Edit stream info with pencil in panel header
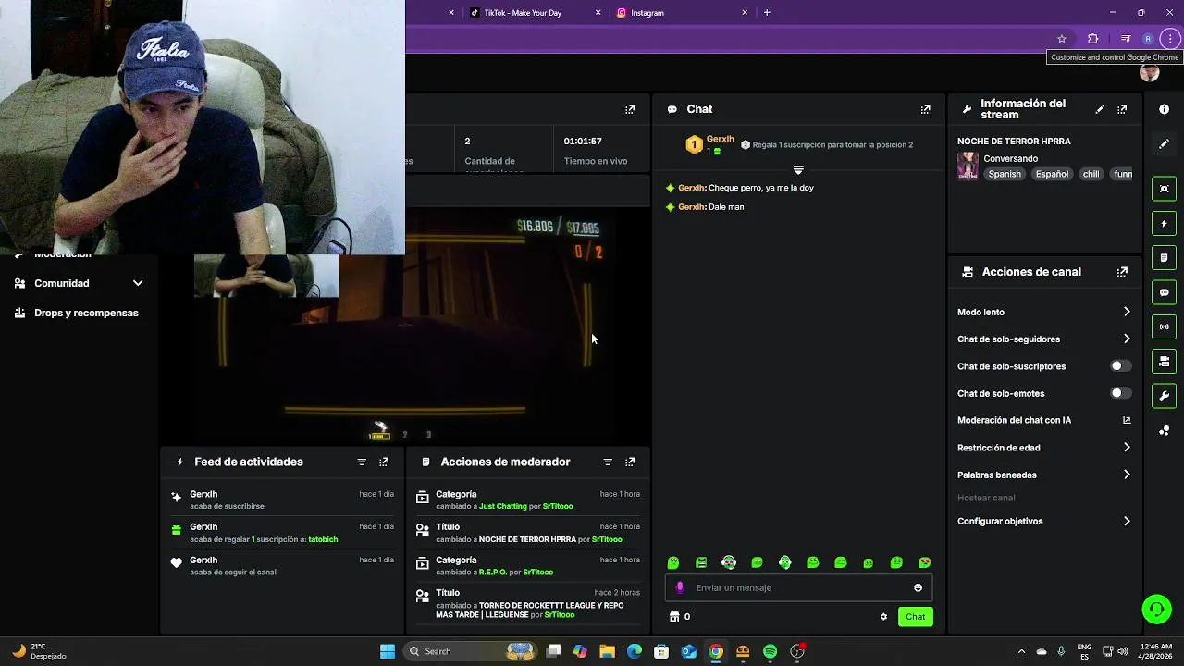 (x=1100, y=109)
